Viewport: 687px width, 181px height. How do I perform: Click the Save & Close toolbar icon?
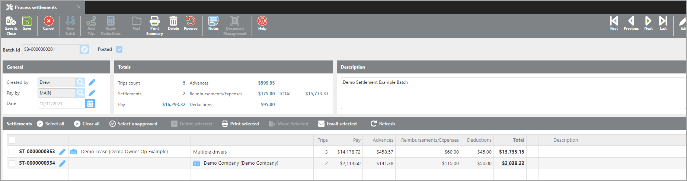[11, 22]
